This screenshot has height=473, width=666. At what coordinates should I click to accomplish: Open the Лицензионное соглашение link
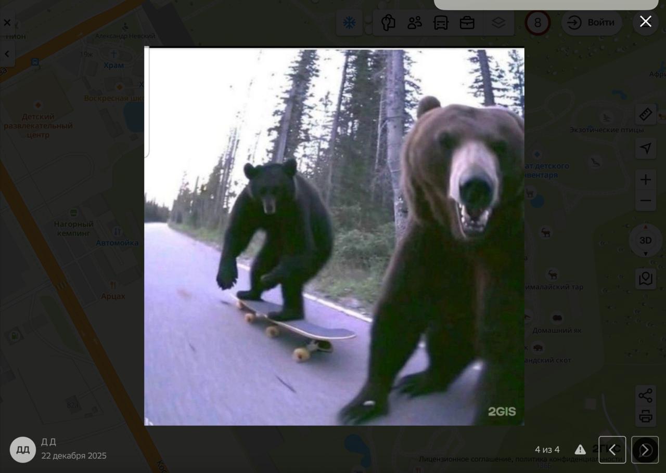tap(465, 459)
